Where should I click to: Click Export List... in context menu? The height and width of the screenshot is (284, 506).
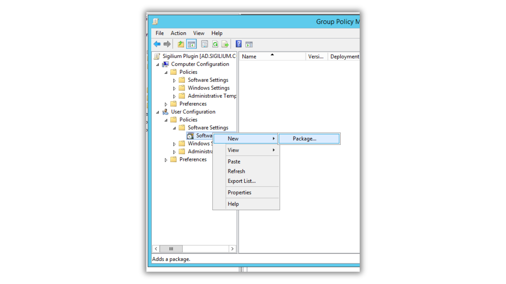241,181
